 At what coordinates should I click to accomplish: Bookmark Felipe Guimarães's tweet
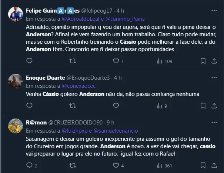(203, 61)
